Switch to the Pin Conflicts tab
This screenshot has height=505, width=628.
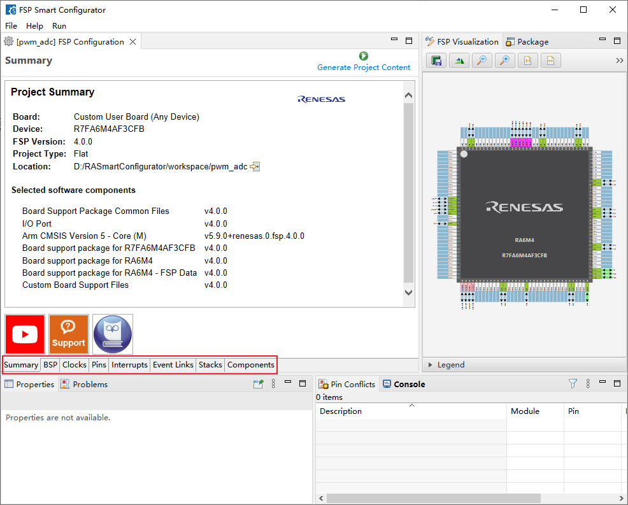click(347, 384)
